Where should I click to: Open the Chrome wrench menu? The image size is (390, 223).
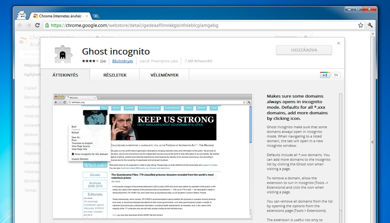pos(370,25)
